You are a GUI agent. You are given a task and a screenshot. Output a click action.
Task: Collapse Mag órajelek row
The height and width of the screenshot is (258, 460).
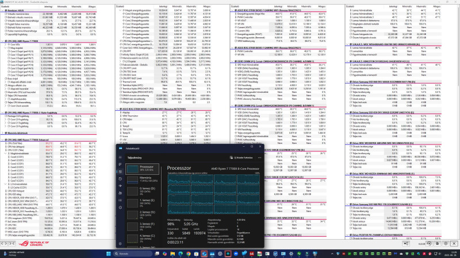[5, 48]
